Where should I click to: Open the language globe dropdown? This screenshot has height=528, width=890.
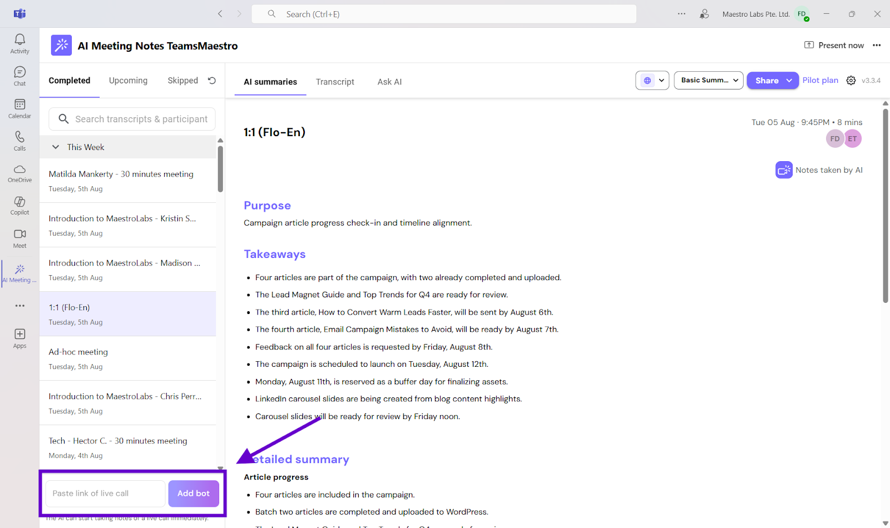pyautogui.click(x=652, y=81)
